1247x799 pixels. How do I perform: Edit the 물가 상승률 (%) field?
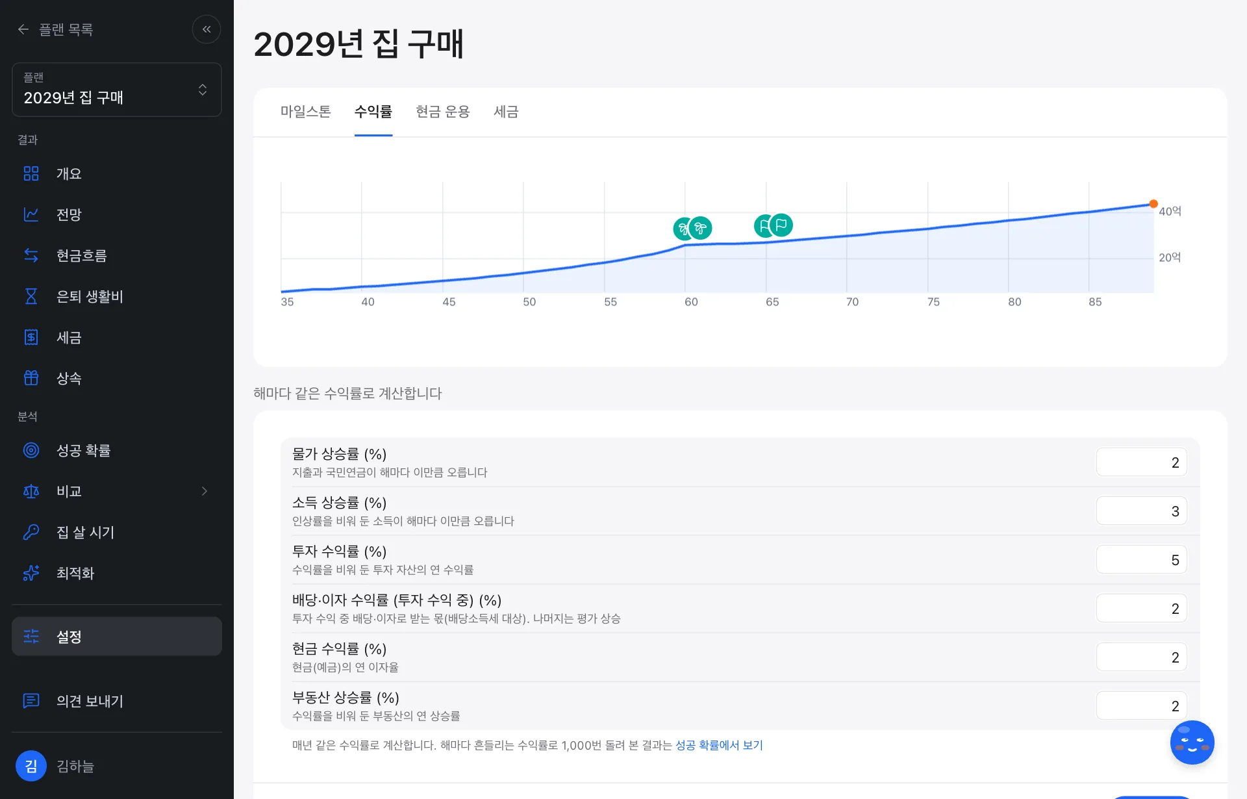point(1142,463)
